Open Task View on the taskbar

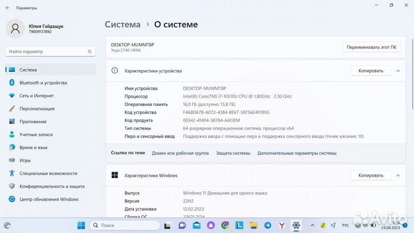point(167,226)
